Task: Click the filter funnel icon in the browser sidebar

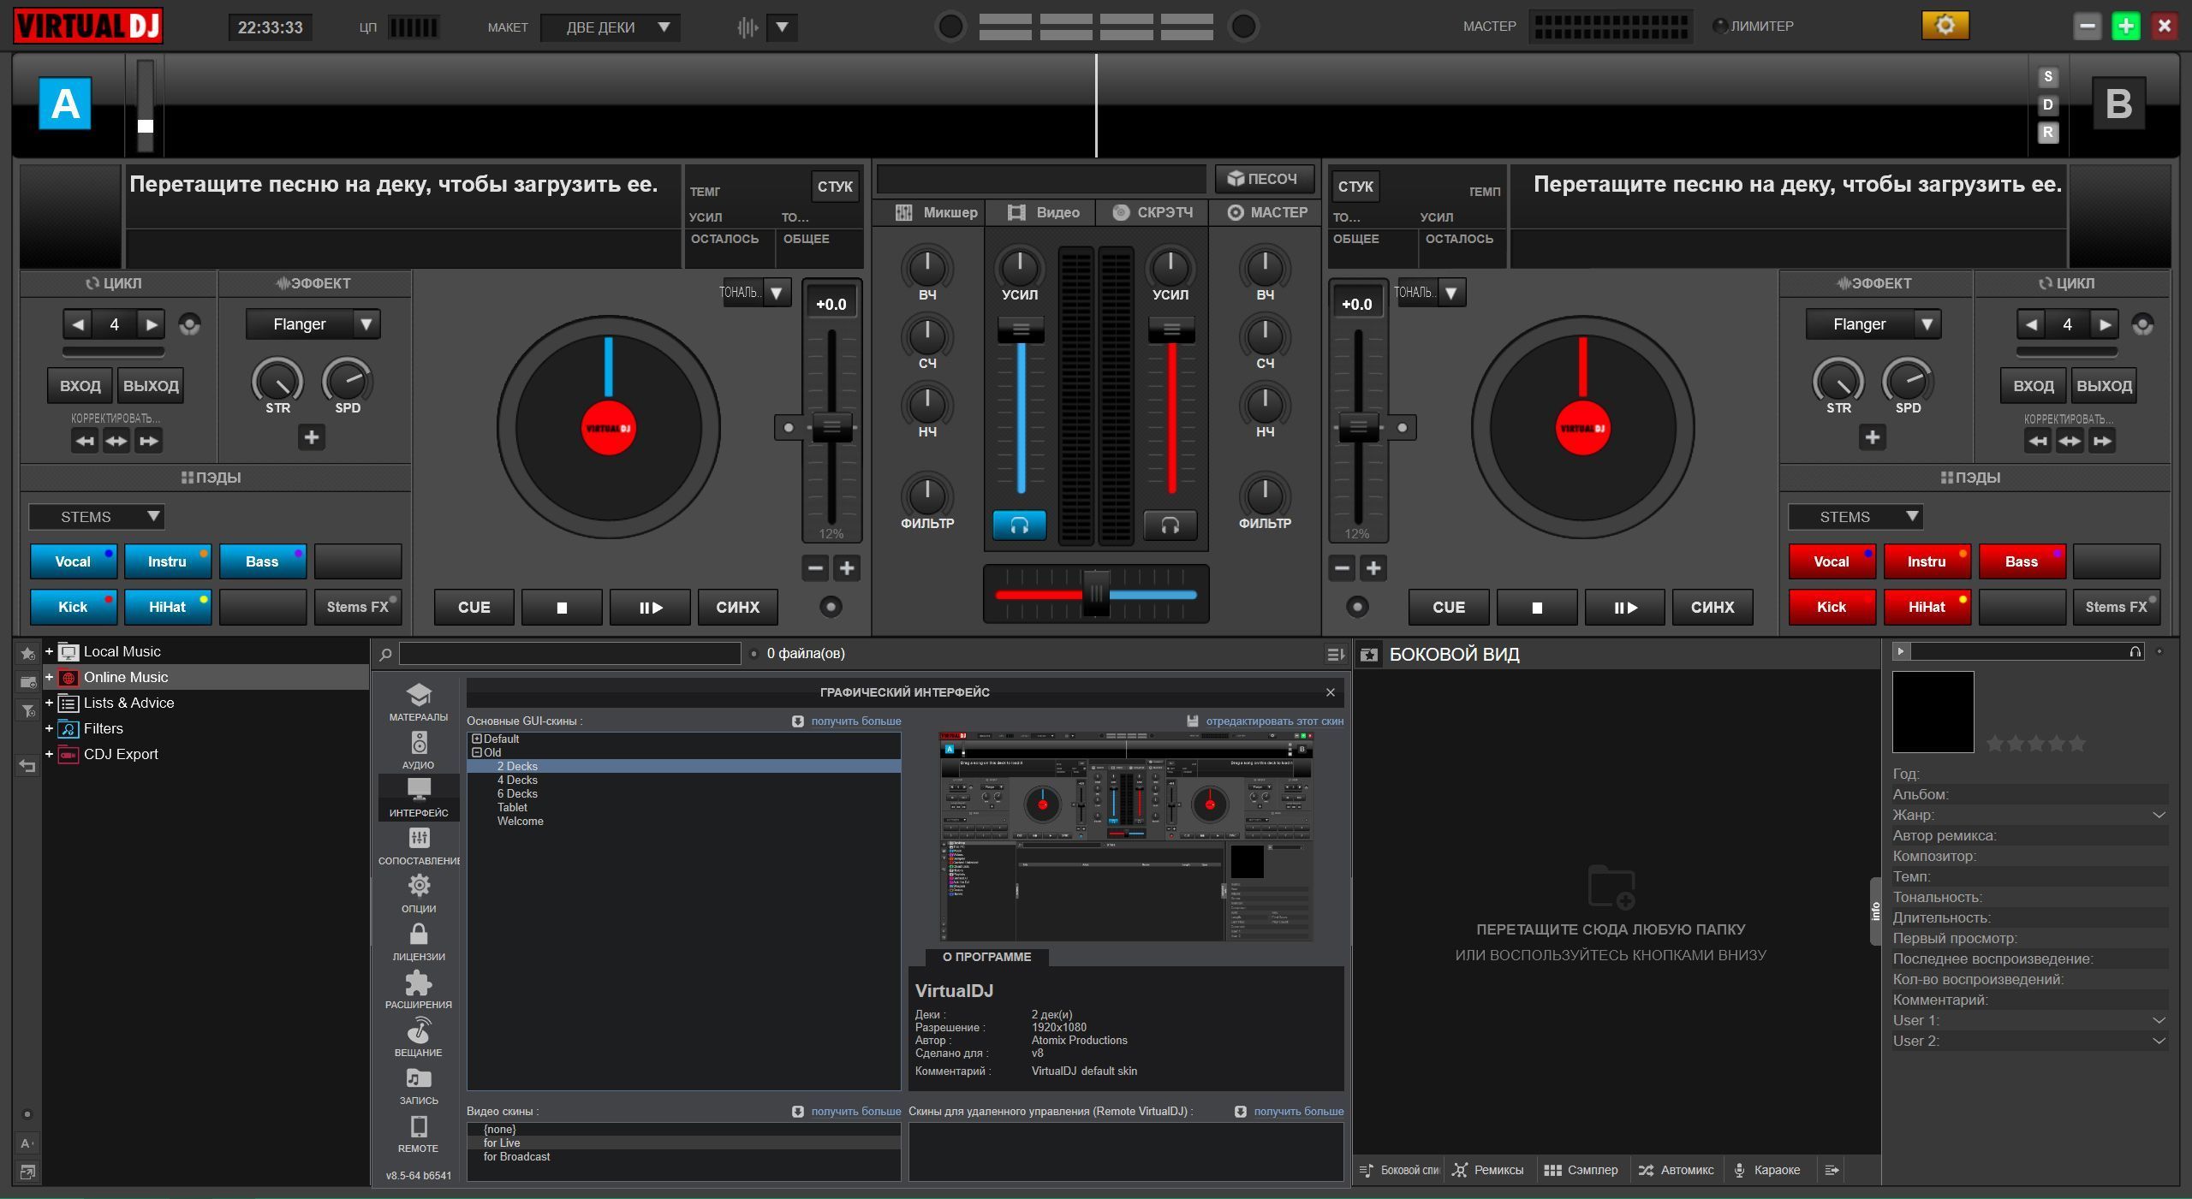Action: (27, 709)
